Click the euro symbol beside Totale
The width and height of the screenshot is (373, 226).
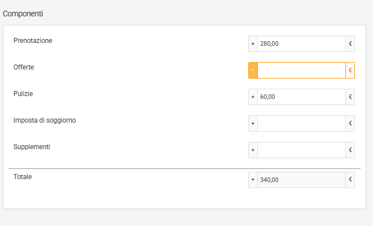click(350, 180)
